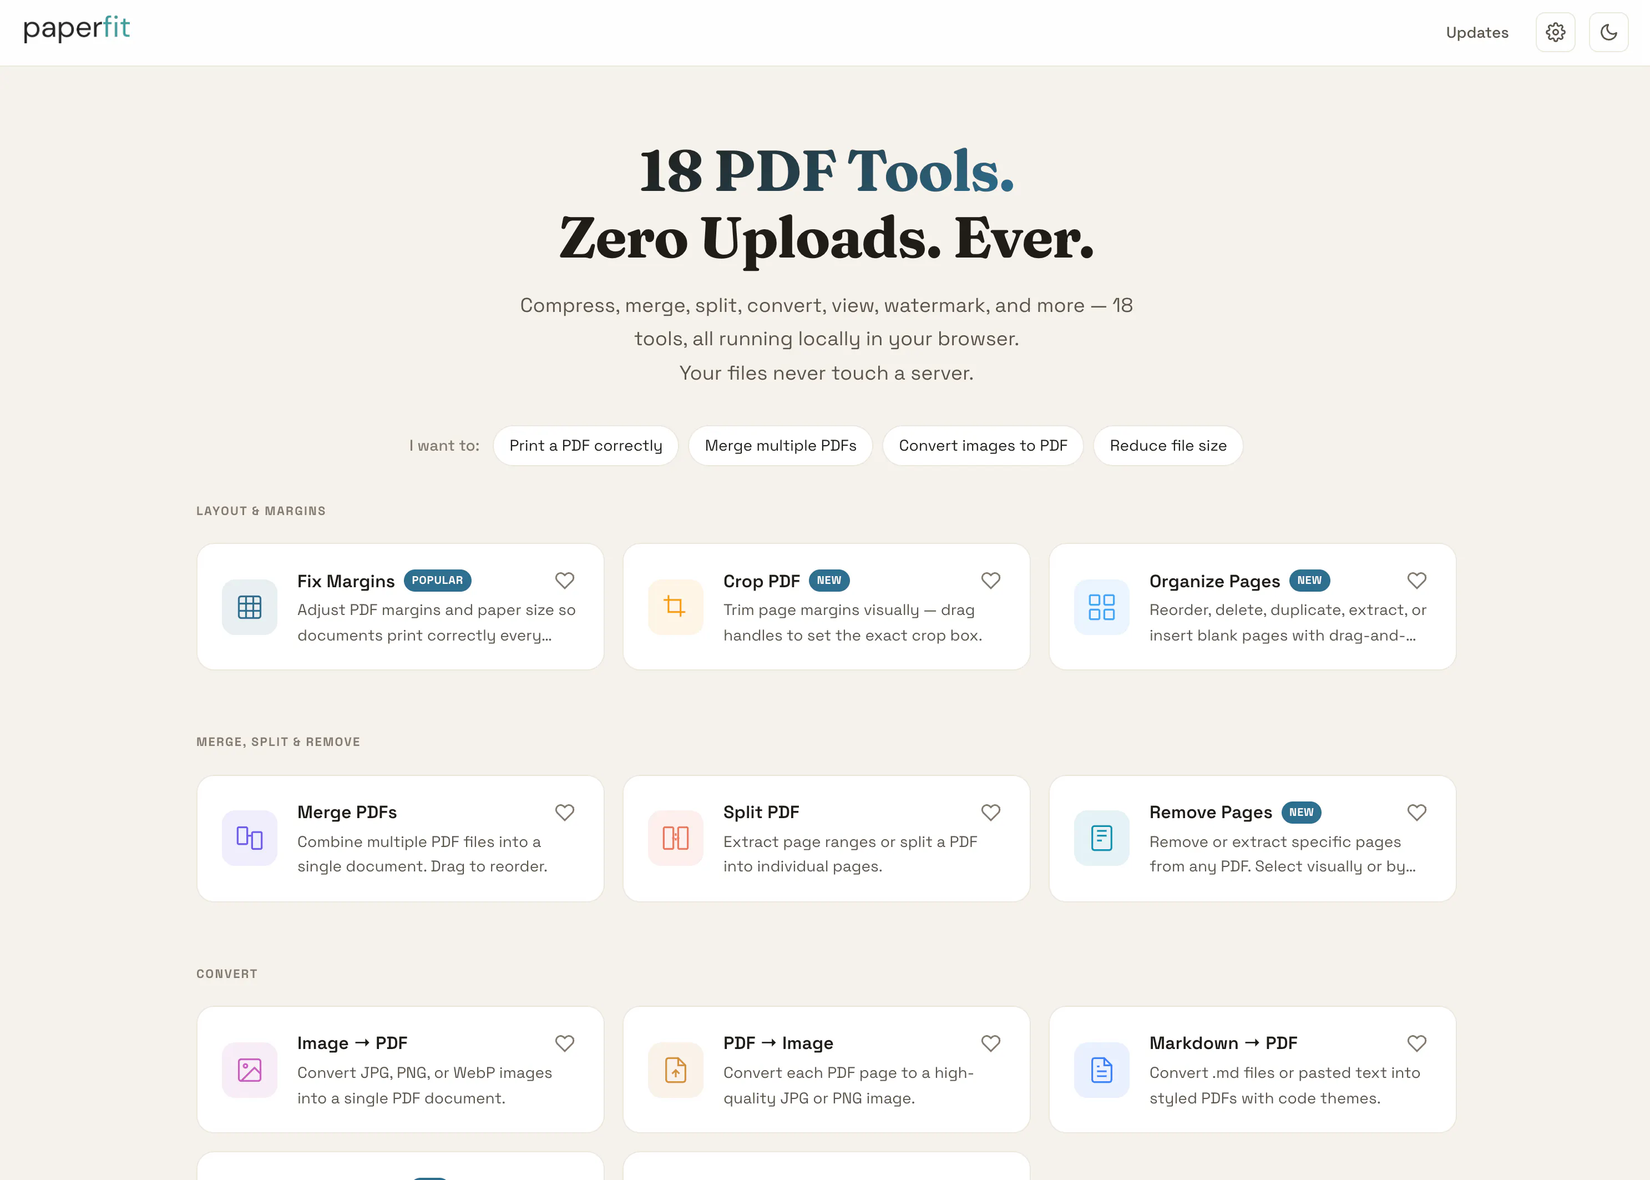
Task: Choose the 'Merge multiple PDFs' chip
Action: pyautogui.click(x=780, y=445)
